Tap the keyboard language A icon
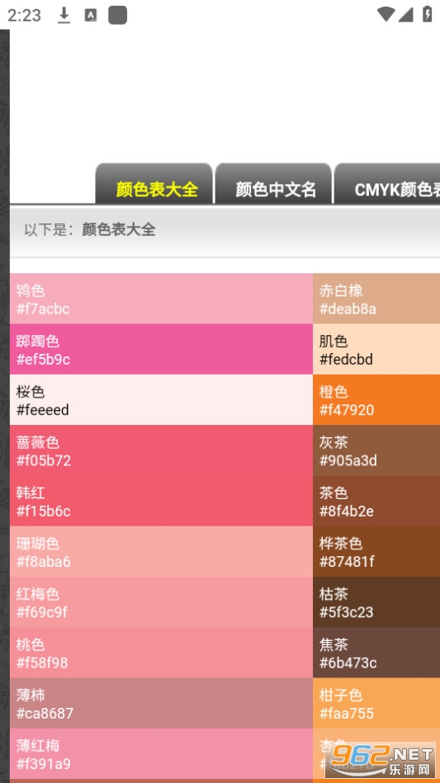 pyautogui.click(x=91, y=16)
